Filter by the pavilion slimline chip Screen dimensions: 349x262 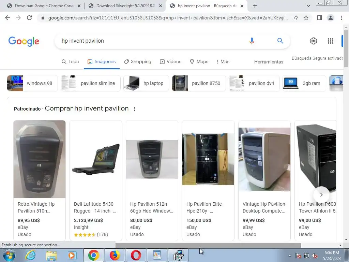point(91,83)
